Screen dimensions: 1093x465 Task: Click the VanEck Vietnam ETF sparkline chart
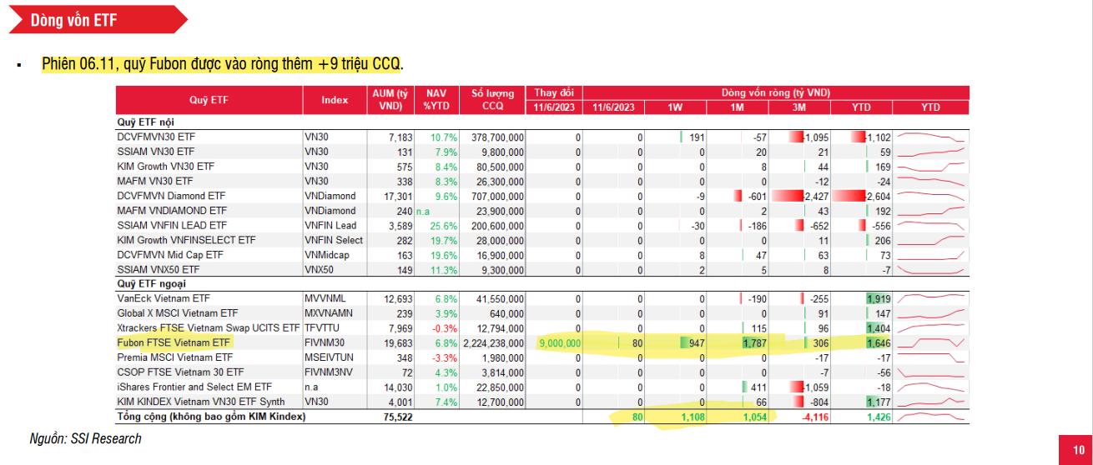click(x=930, y=298)
